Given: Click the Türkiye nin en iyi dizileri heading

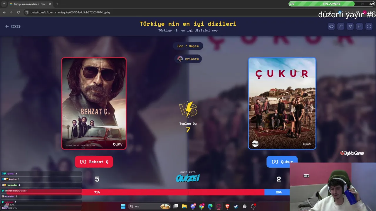Looking at the screenshot, I should coord(188,24).
